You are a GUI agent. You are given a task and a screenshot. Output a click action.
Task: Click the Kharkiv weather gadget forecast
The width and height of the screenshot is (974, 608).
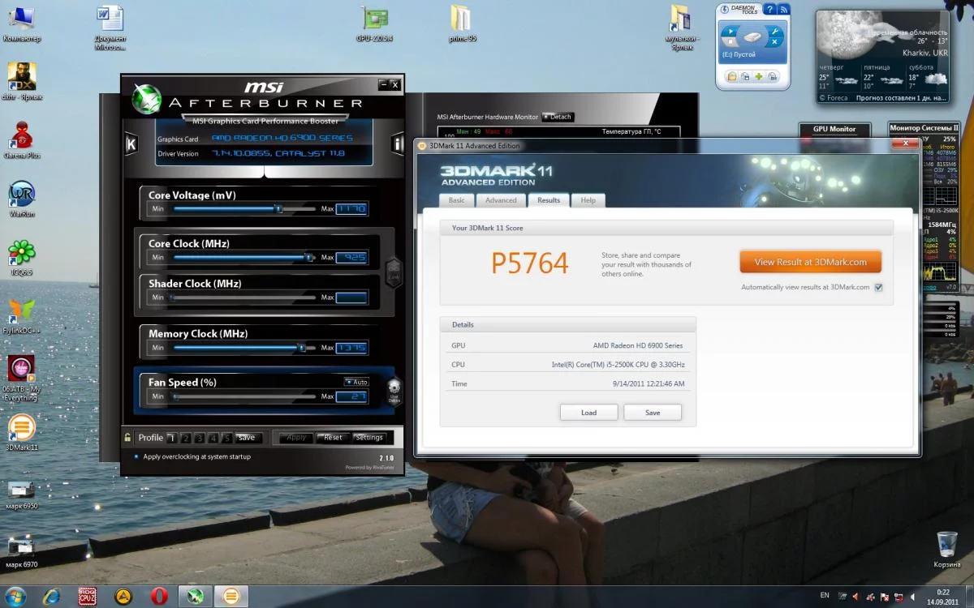coord(881,57)
